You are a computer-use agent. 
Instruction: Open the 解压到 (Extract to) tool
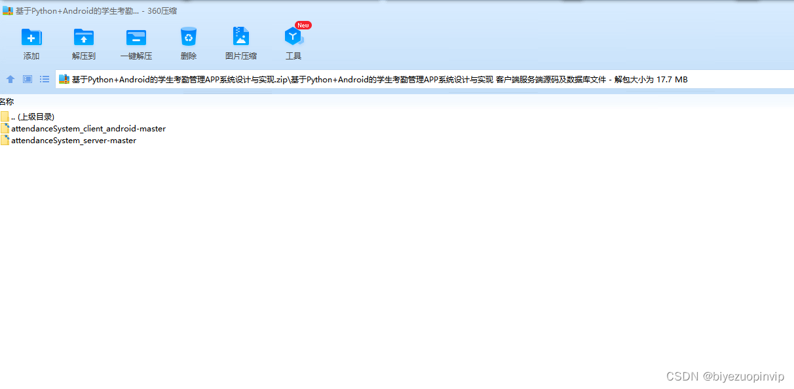tap(83, 42)
